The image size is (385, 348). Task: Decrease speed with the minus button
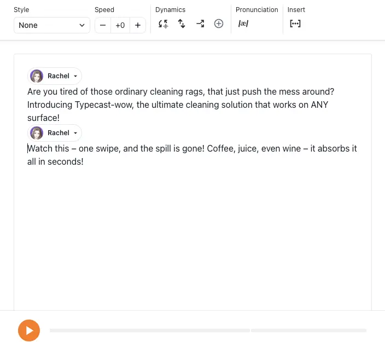[x=103, y=25]
